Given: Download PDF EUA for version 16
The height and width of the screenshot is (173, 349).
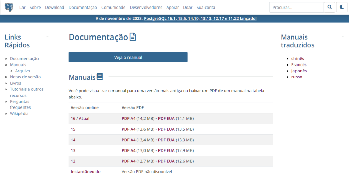Looking at the screenshot, I should [166, 118].
